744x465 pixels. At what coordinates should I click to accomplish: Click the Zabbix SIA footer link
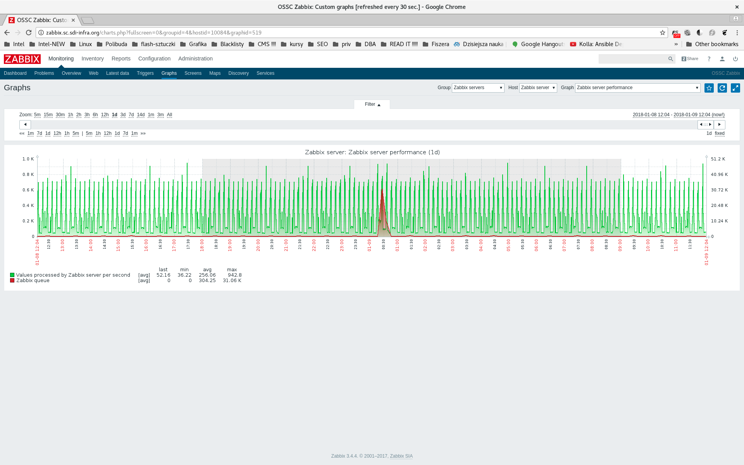(x=401, y=456)
